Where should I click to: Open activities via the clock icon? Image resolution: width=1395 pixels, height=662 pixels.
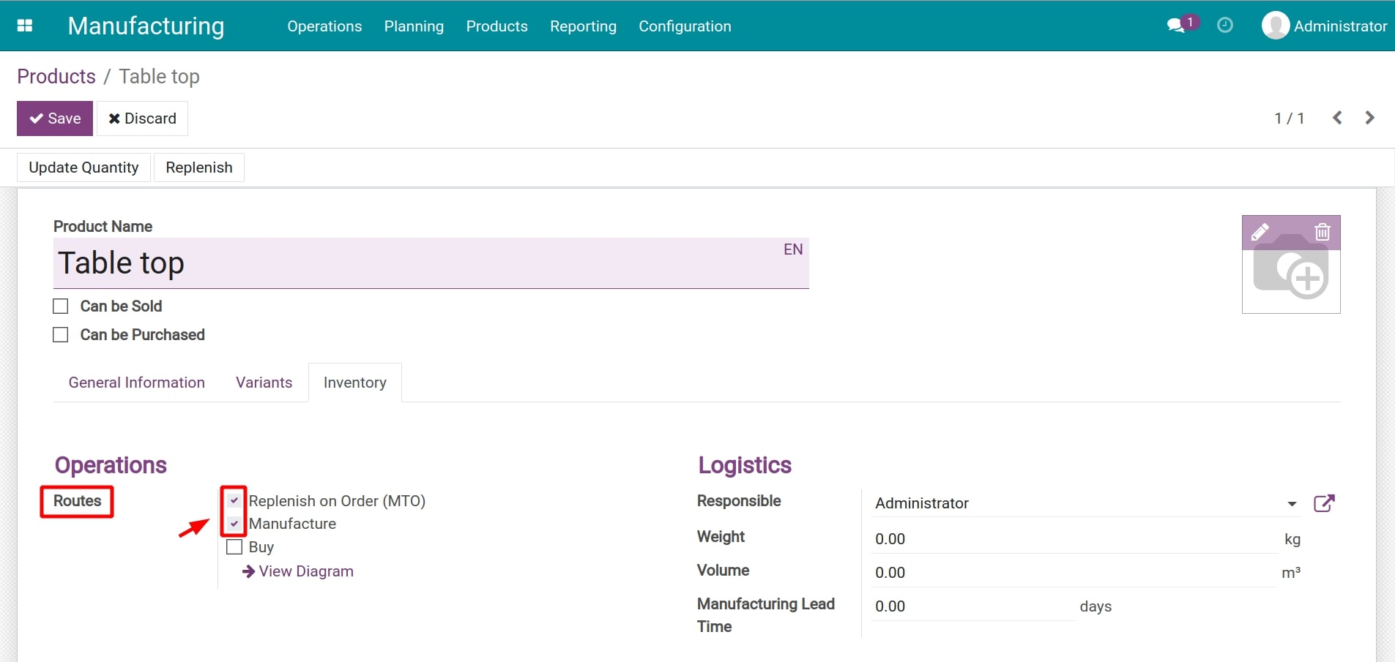(x=1225, y=25)
